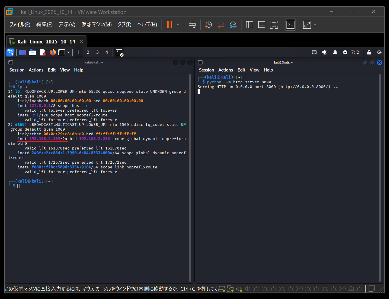Open the file manager in Kali panel
Image resolution: width=389 pixels, height=299 pixels.
coord(33,52)
